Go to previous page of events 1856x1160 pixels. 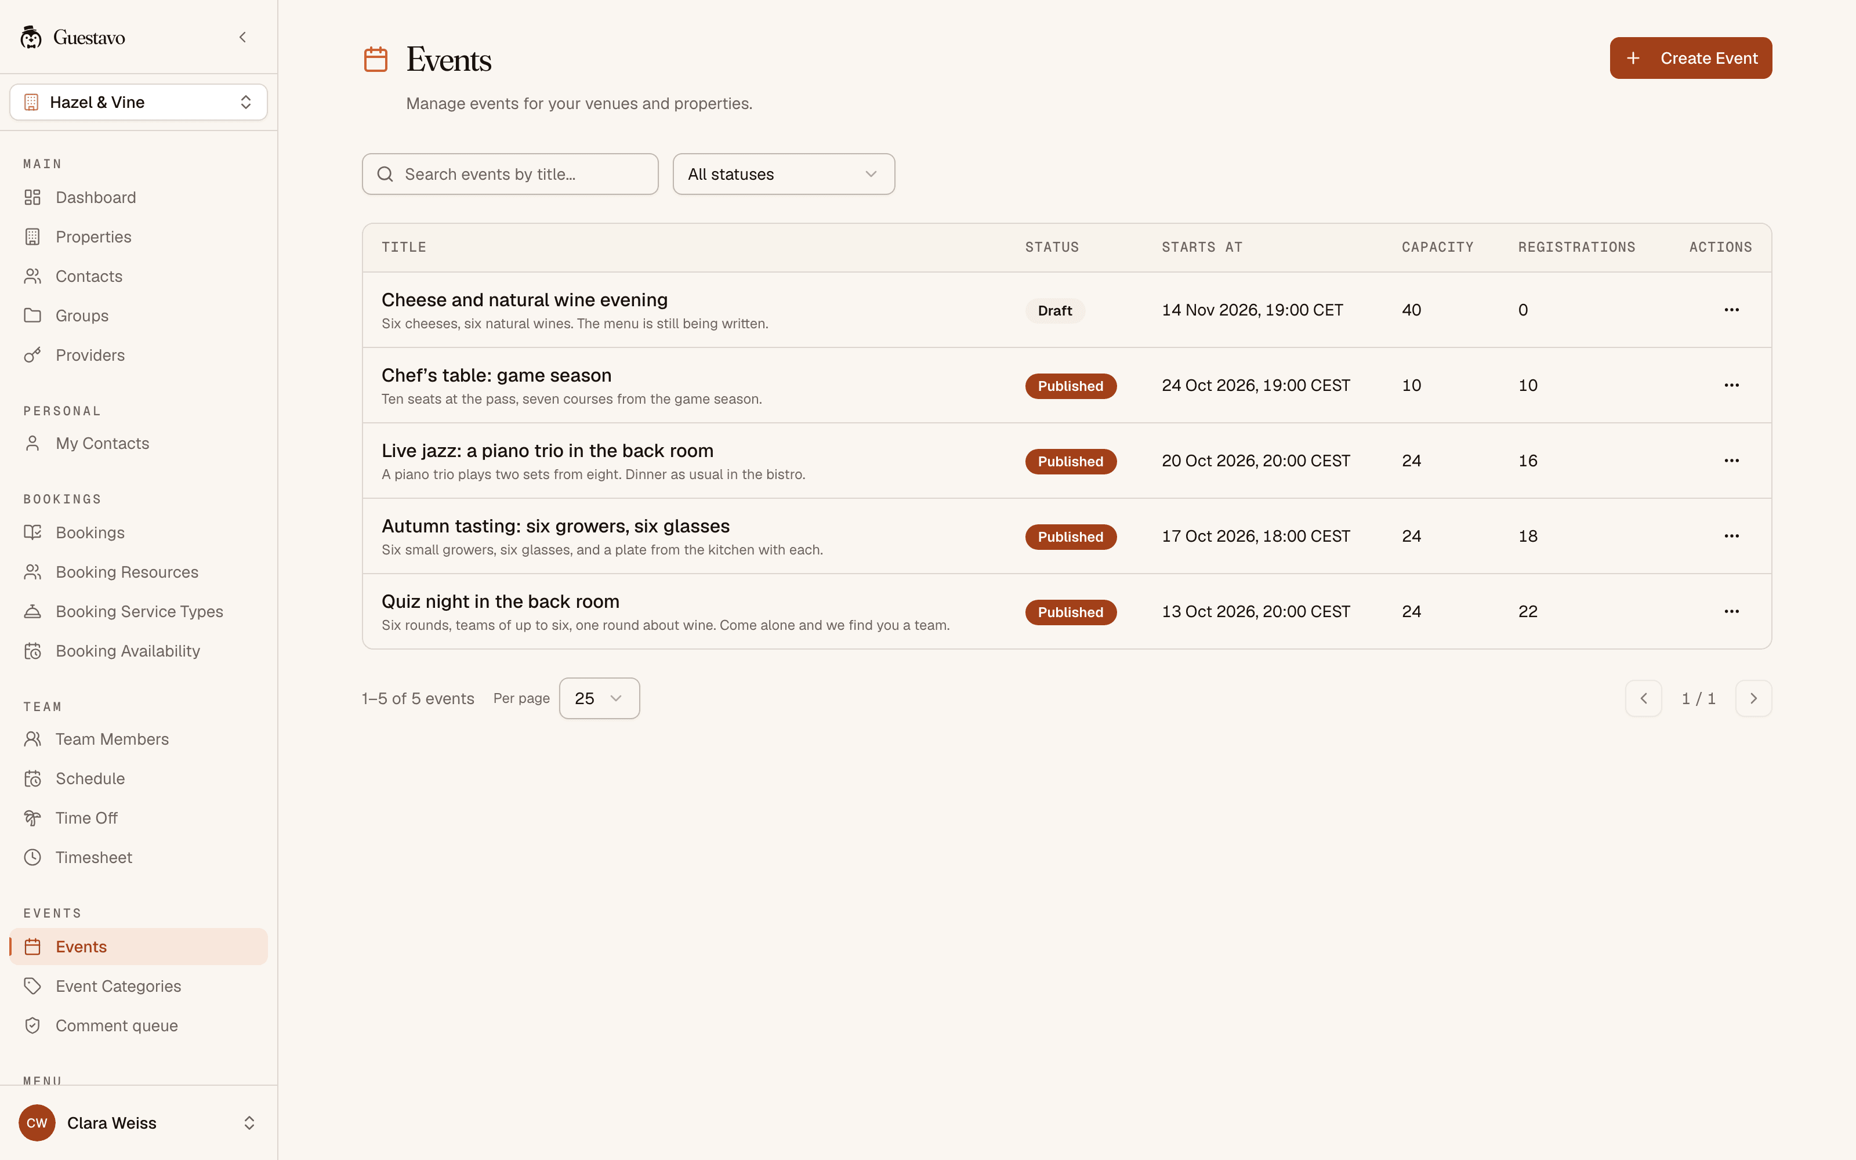1643,698
